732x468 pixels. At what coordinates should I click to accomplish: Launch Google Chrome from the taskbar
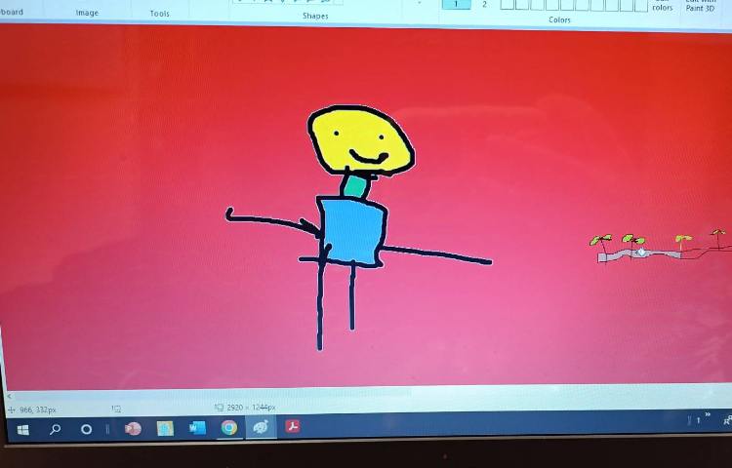pyautogui.click(x=229, y=428)
